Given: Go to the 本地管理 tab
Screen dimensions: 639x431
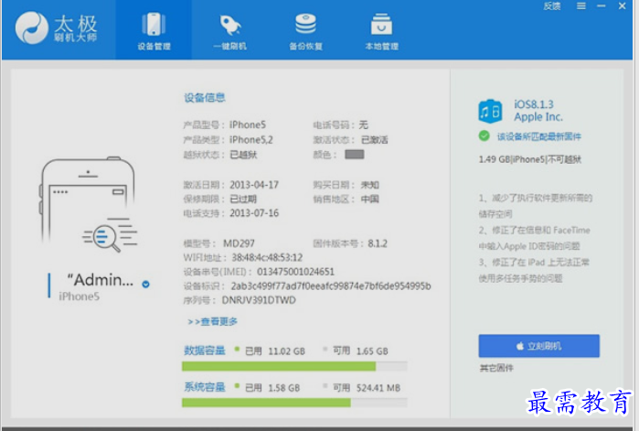Looking at the screenshot, I should (381, 30).
